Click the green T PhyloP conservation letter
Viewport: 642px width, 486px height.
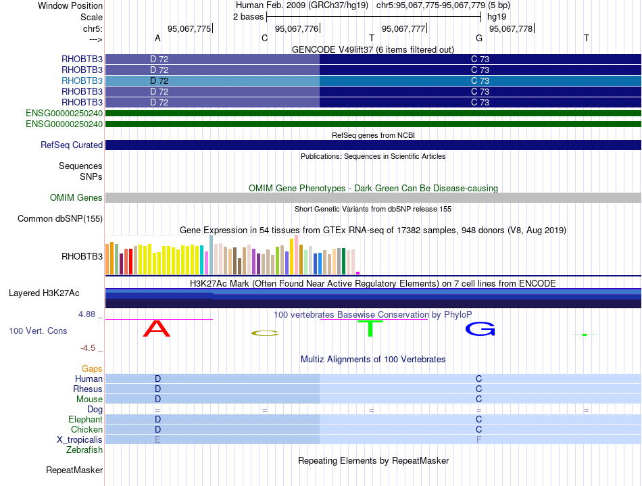pos(370,329)
